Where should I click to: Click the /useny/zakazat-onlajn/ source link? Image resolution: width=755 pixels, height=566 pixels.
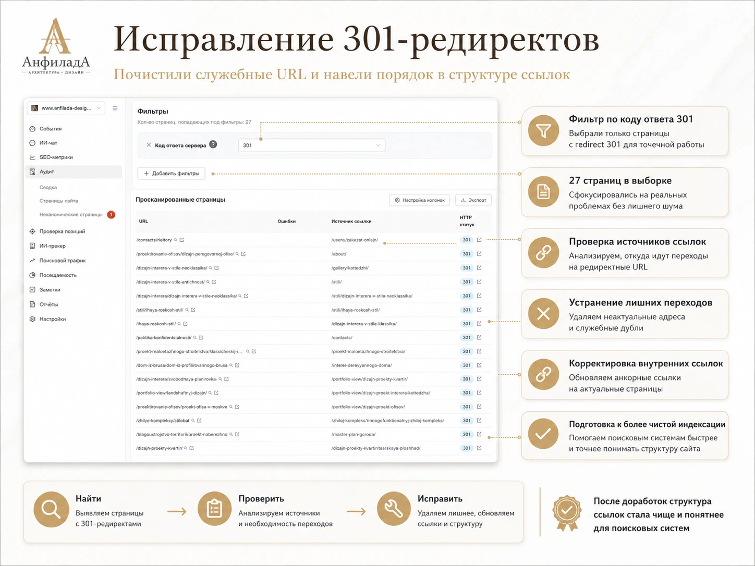(355, 240)
